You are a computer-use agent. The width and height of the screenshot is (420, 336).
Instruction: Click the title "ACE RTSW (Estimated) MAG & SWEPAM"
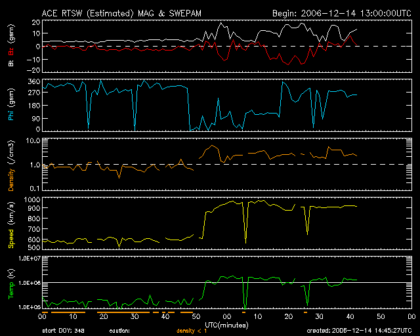(121, 13)
